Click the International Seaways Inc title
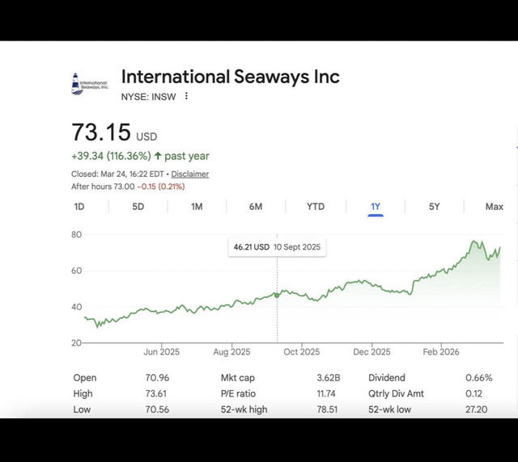The width and height of the screenshot is (518, 462). pos(230,77)
